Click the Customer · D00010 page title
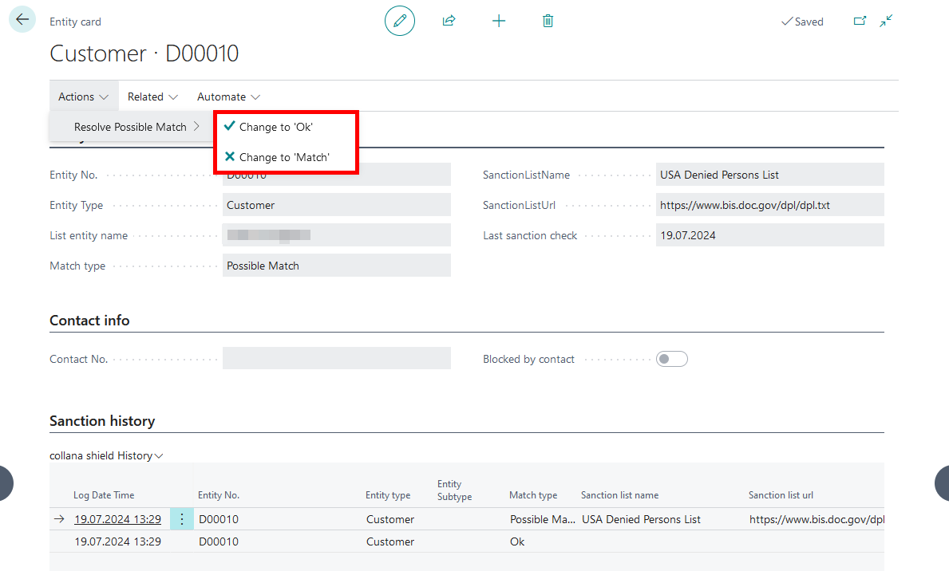Image resolution: width=949 pixels, height=571 pixels. point(144,53)
